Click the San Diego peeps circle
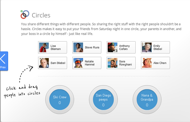The width and height of the screenshot is (190, 122). click(x=103, y=100)
